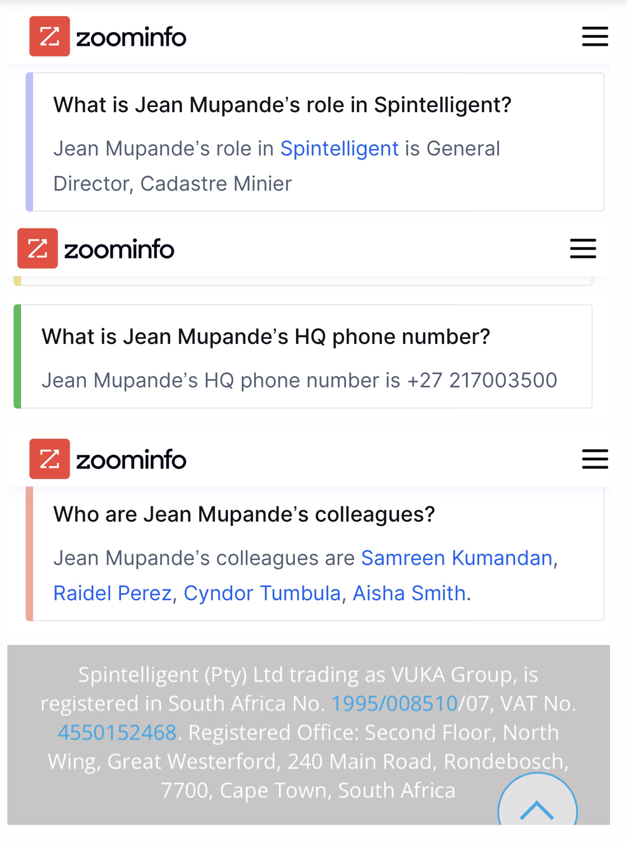Viewport: 627px width, 843px height.
Task: Click the middle ZoomInfo red logo
Action: point(38,248)
